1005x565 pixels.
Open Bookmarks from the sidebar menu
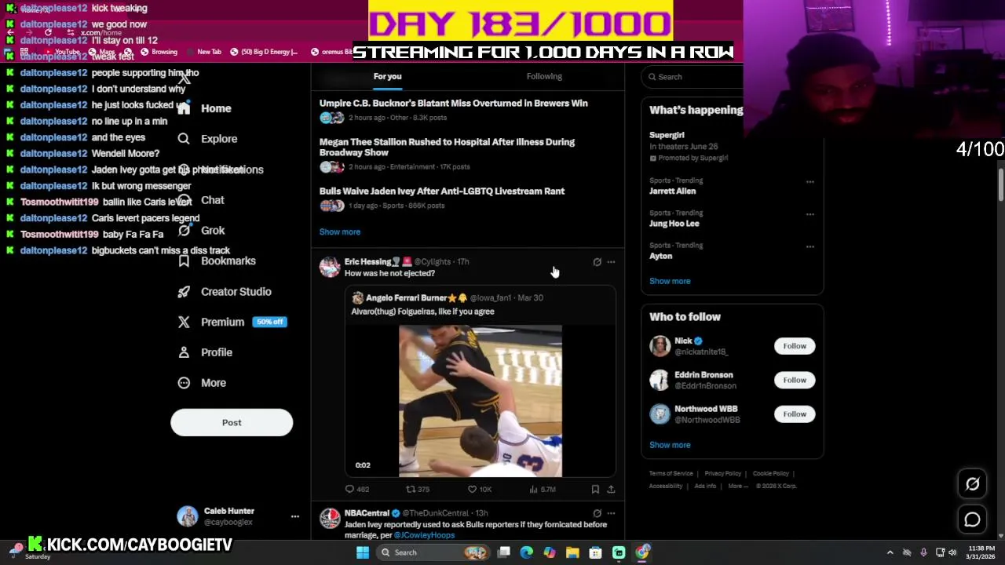point(228,261)
